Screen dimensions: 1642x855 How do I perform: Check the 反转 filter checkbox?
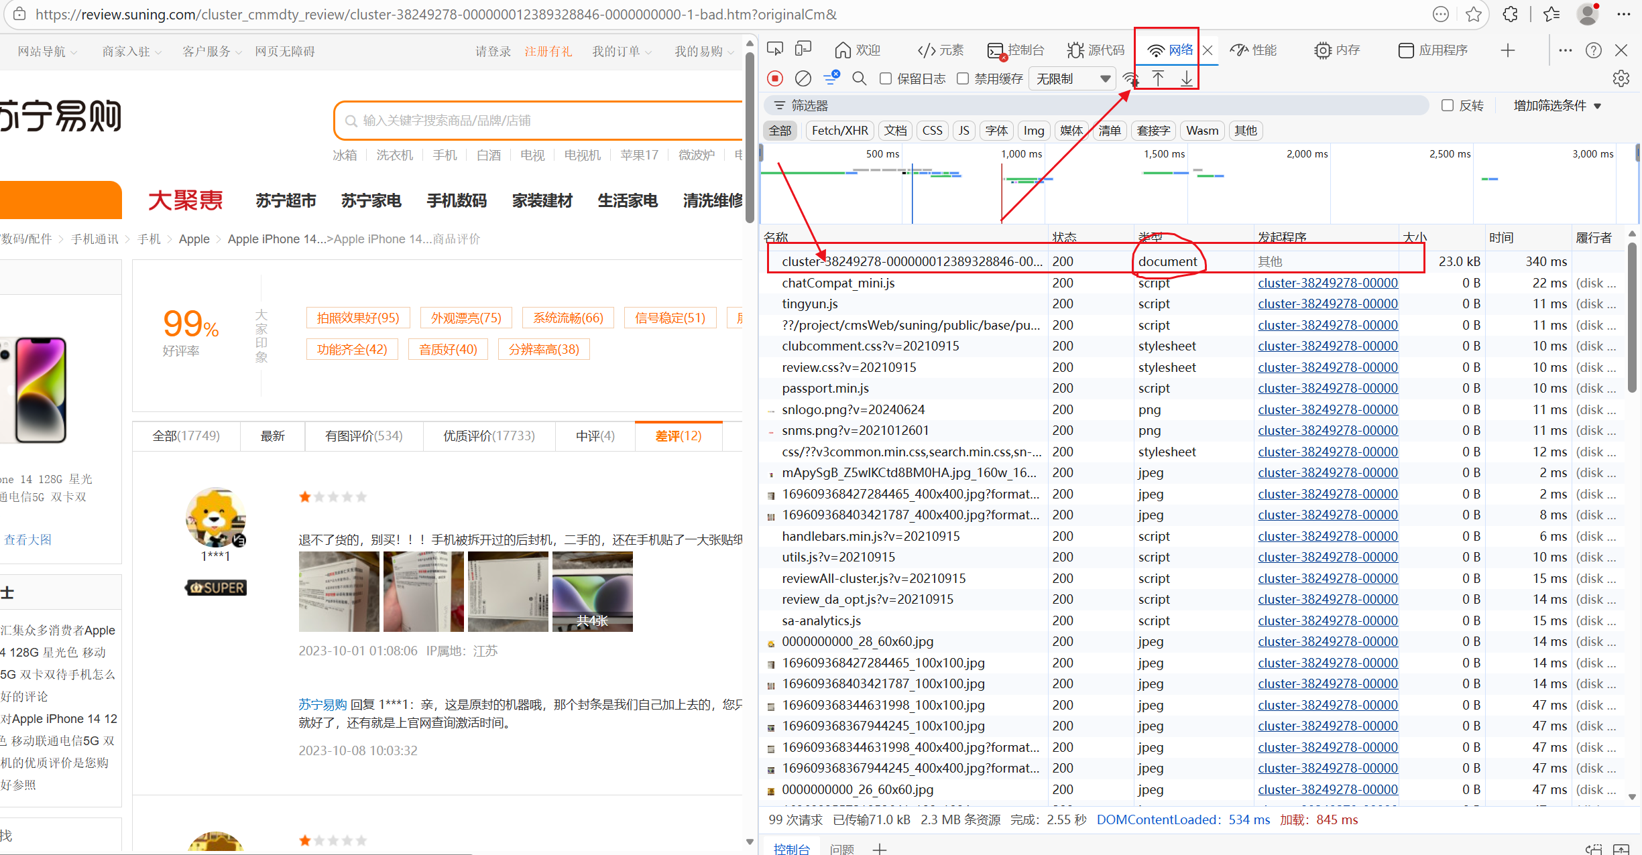coord(1448,105)
